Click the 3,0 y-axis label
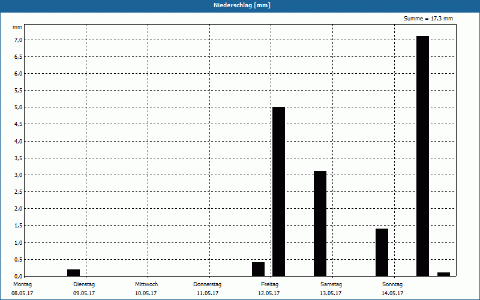 pos(19,175)
